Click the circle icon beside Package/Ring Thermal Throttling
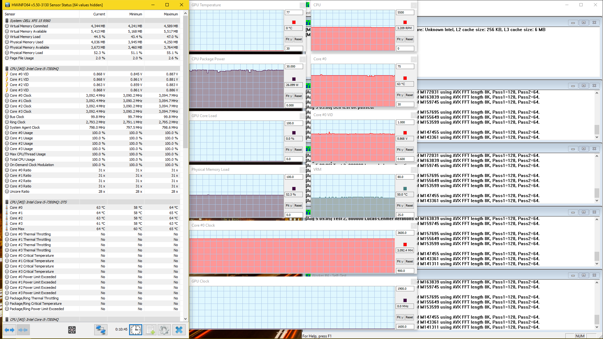 tap(7, 298)
